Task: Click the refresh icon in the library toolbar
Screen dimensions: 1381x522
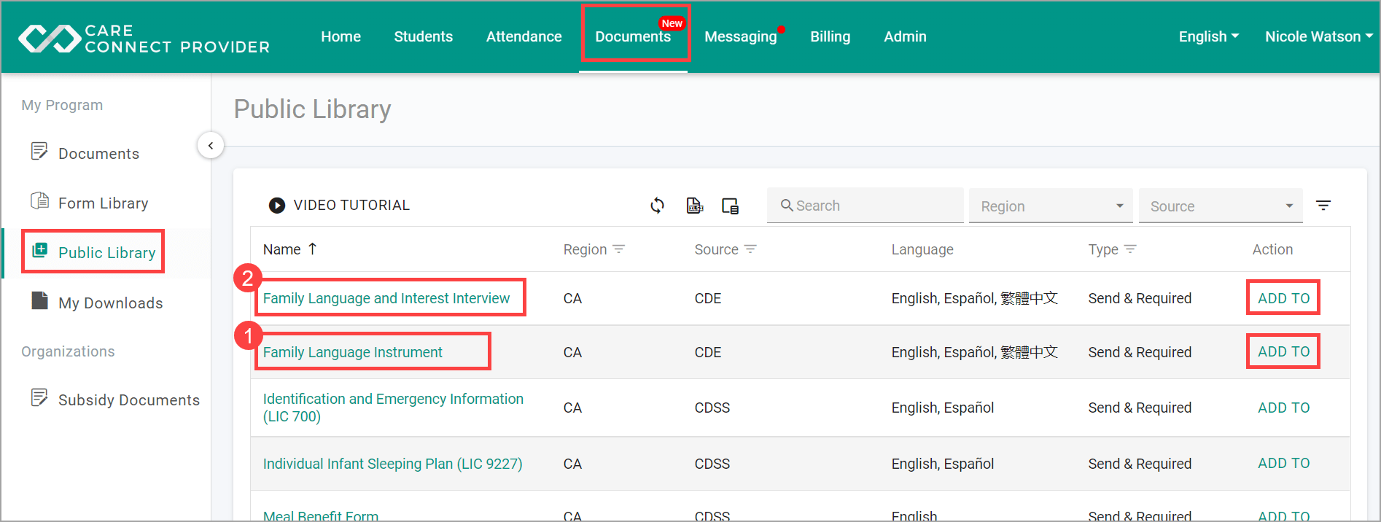Action: point(657,206)
